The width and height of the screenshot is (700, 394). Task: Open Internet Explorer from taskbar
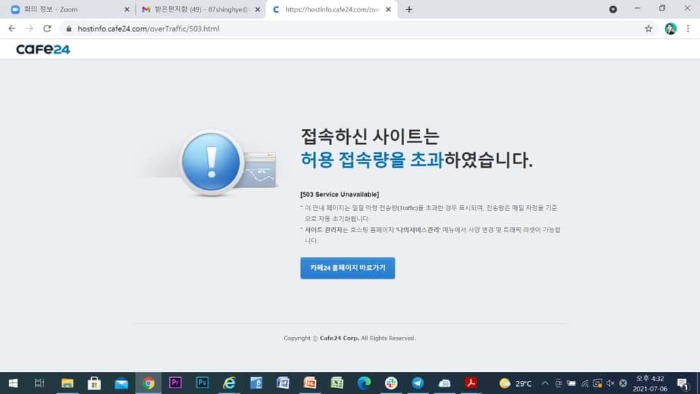(x=229, y=383)
